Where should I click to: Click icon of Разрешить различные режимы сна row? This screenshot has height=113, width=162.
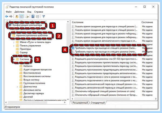click(x=73, y=59)
